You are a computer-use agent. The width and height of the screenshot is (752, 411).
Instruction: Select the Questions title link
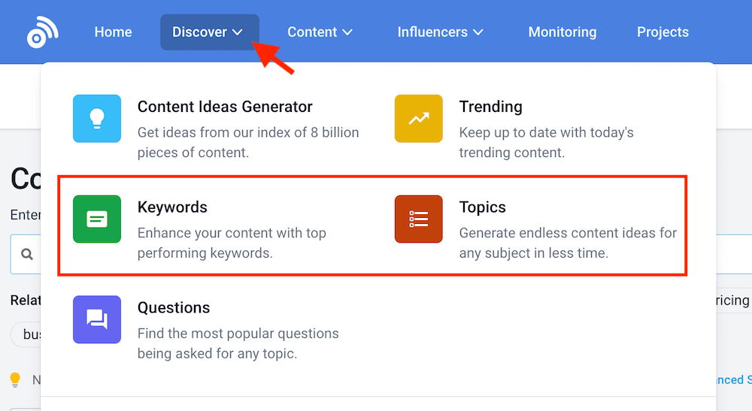coord(174,308)
